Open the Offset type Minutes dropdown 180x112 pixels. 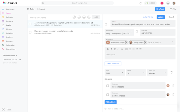pyautogui.click(x=157, y=72)
